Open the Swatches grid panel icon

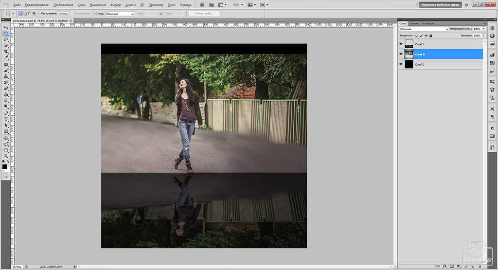[x=492, y=63]
